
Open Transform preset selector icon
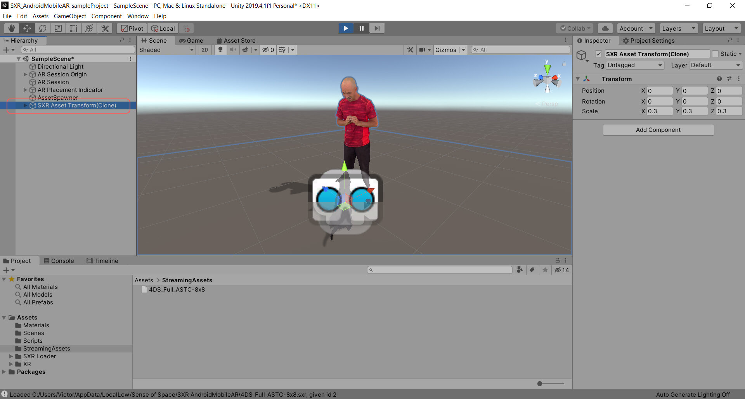[729, 79]
